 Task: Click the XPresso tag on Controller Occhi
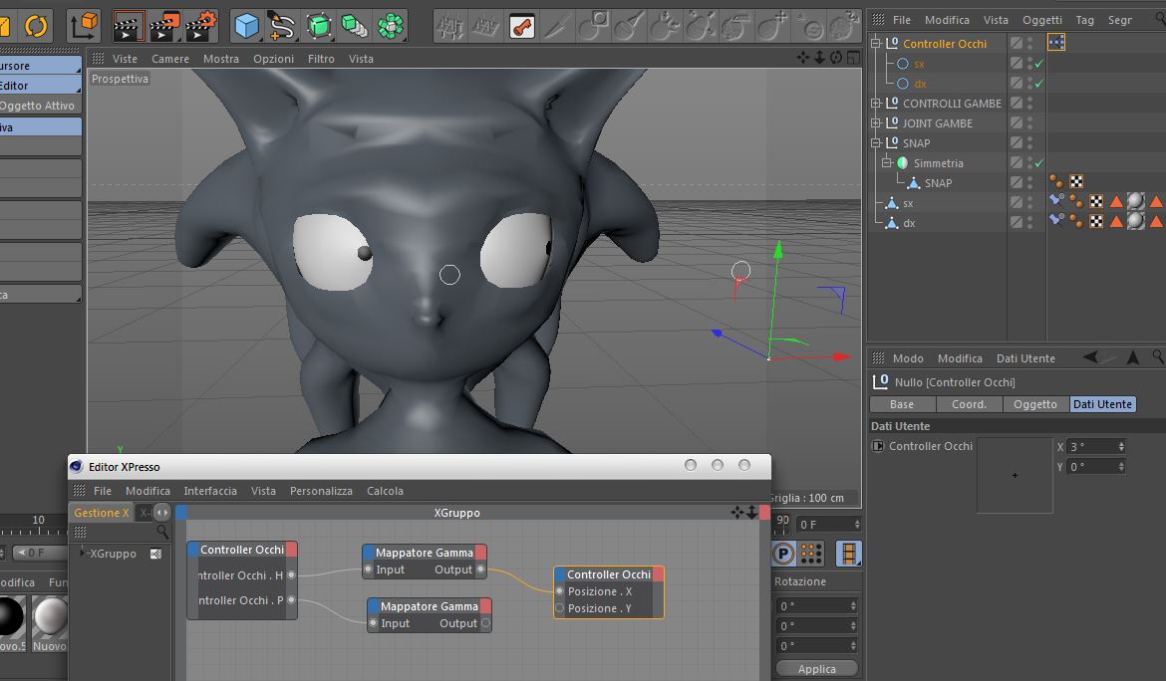tap(1056, 43)
